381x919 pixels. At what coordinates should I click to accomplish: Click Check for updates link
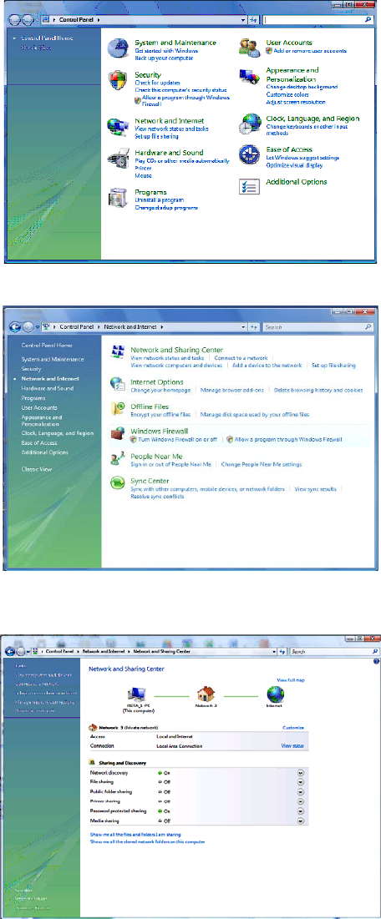tap(157, 83)
